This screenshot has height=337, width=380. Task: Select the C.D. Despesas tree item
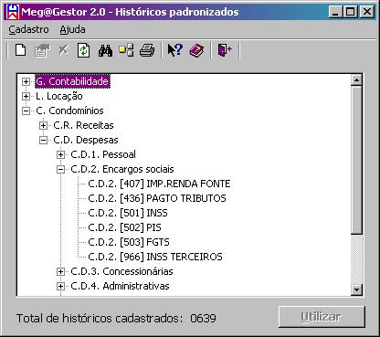[x=86, y=140]
